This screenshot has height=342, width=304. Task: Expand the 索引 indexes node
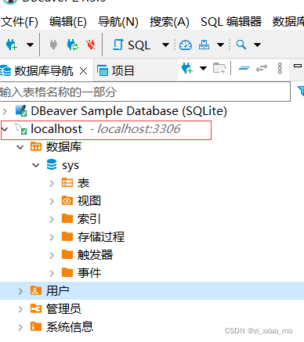[52, 219]
